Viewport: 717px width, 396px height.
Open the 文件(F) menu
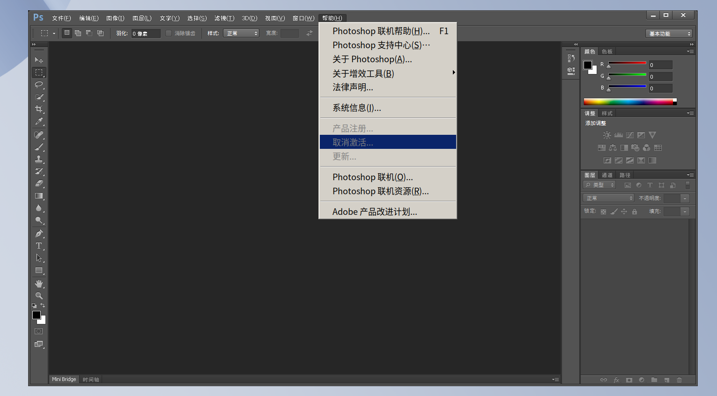[61, 18]
